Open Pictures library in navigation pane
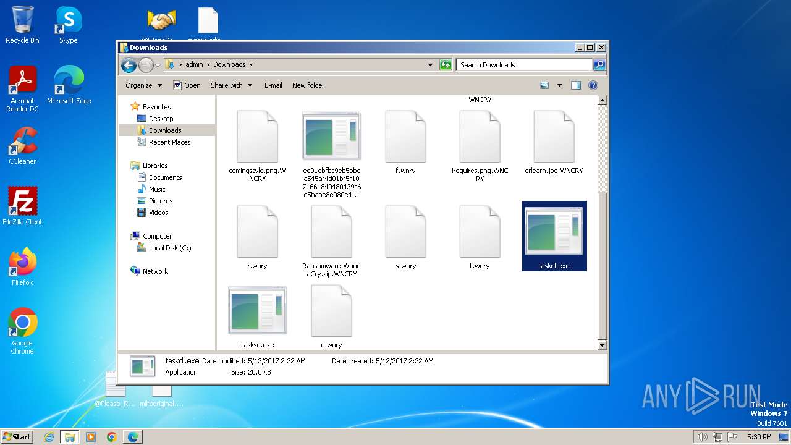Screen dimensions: 791x445 tap(161, 201)
